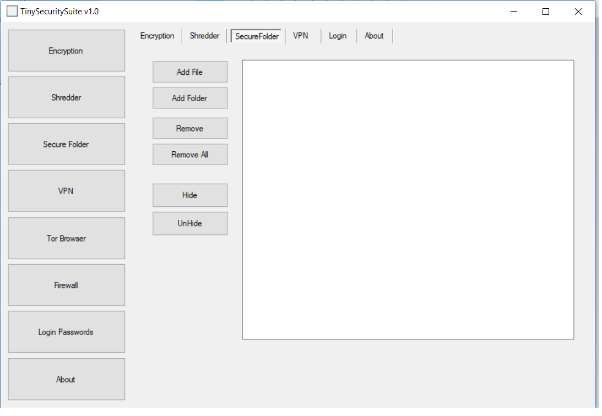Viewport: 602px width, 416px height.
Task: Click the Hide button
Action: click(190, 195)
